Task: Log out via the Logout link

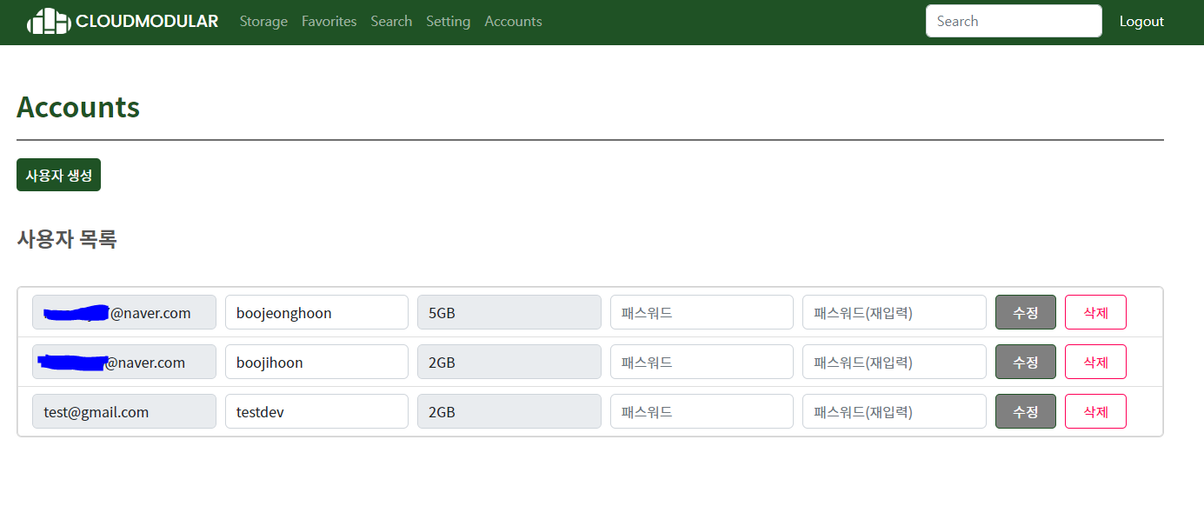Action: pyautogui.click(x=1141, y=22)
